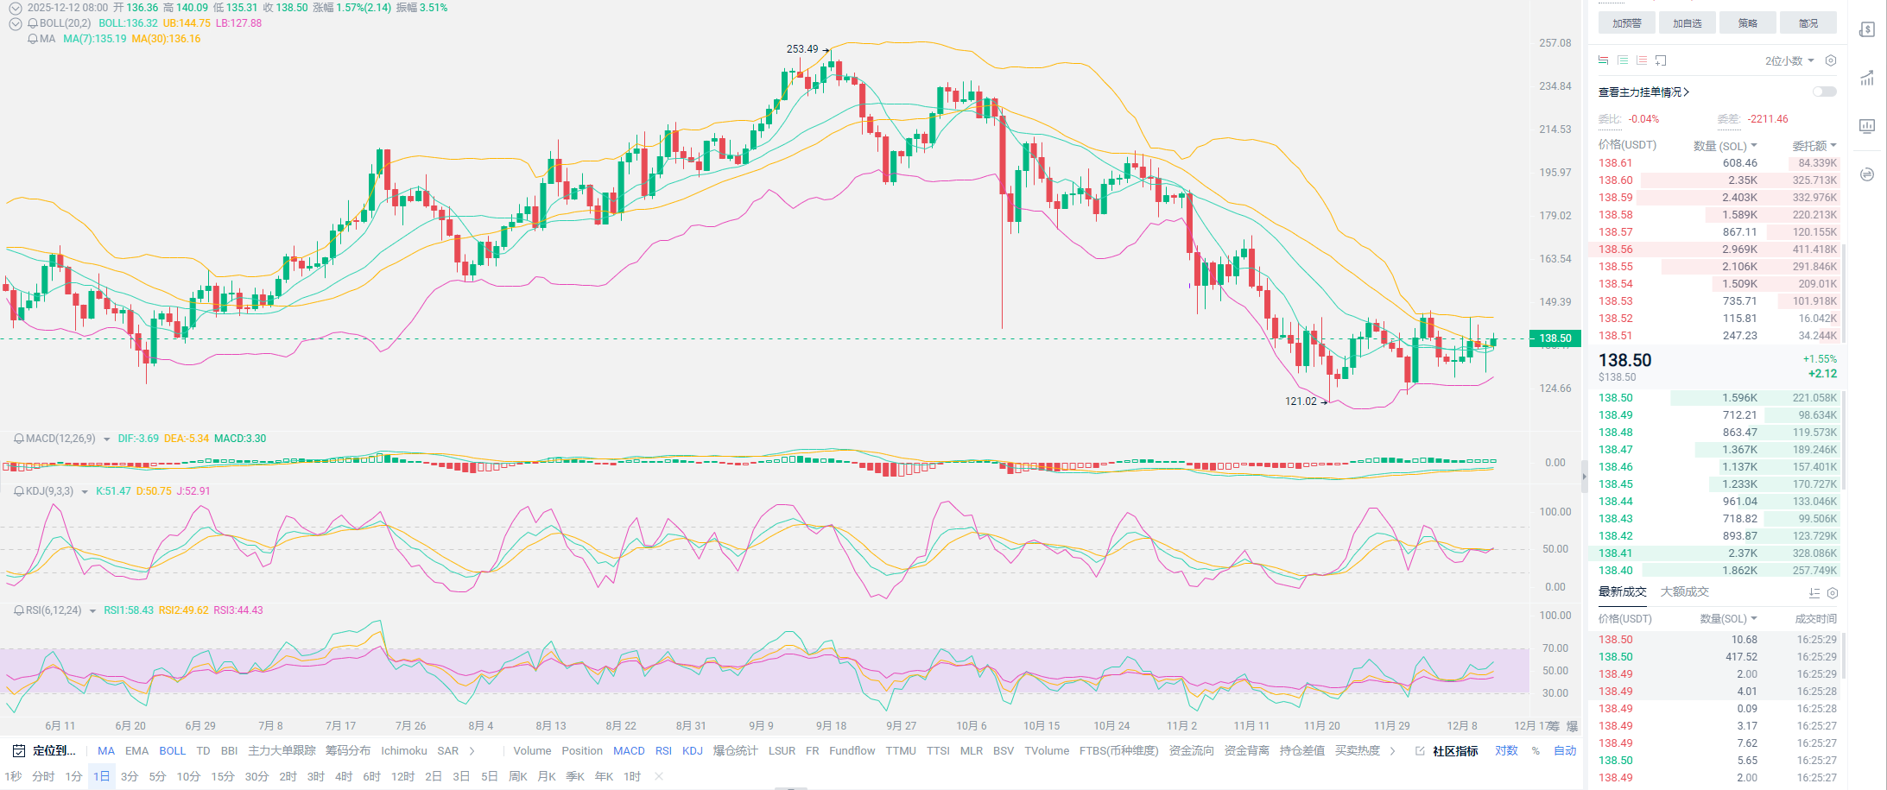1887x790 pixels.
Task: Select the 15分 timeframe
Action: point(222,777)
